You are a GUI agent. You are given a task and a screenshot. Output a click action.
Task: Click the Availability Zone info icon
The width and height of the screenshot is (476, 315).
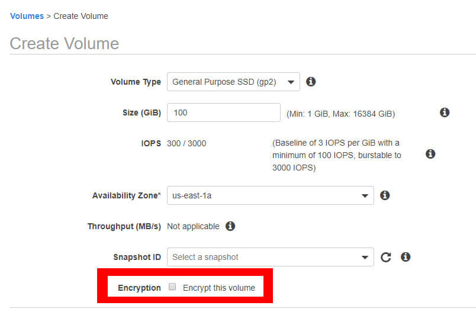coord(385,195)
